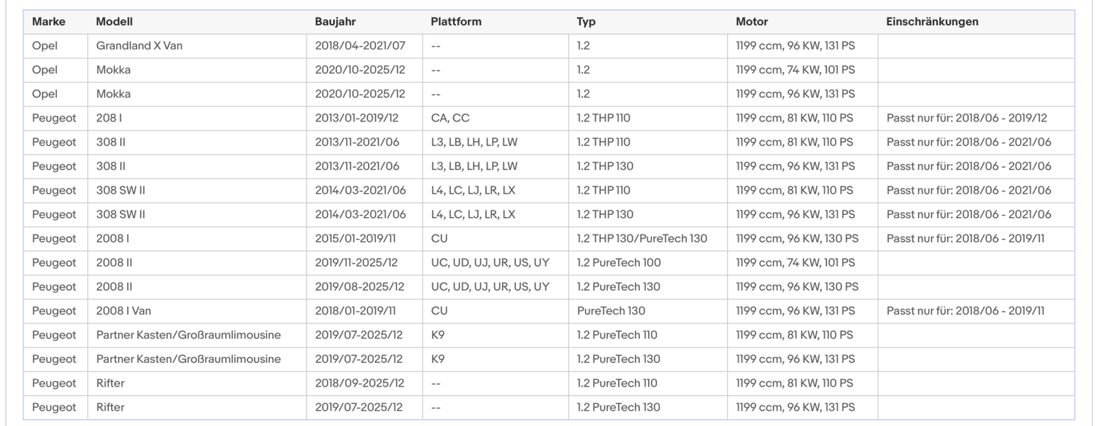The width and height of the screenshot is (1099, 426).
Task: Click the 2018/01-2019/11 Baujahr cell
Action: point(355,311)
